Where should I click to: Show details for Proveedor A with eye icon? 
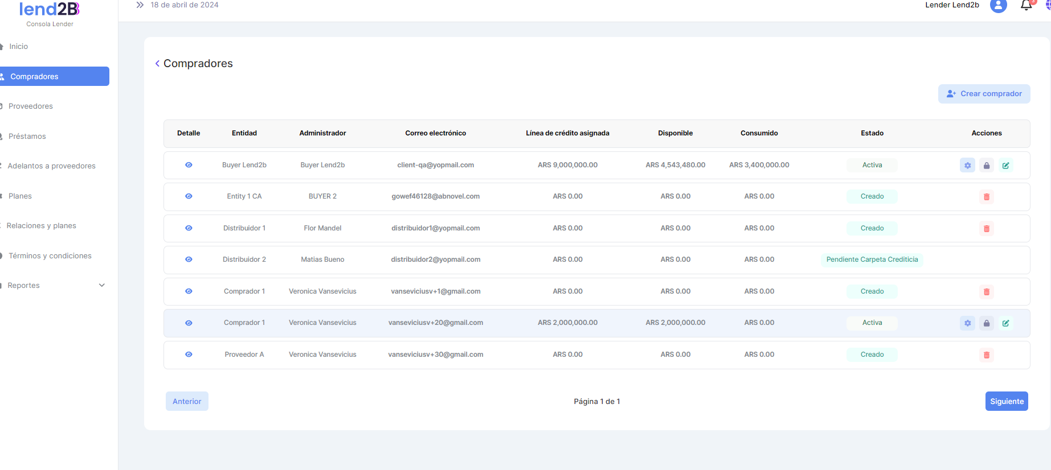(189, 354)
